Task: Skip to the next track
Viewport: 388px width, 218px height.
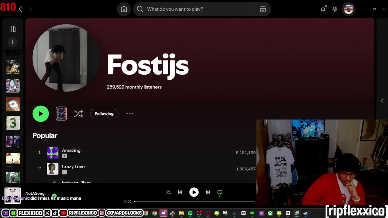Action: coord(208,192)
